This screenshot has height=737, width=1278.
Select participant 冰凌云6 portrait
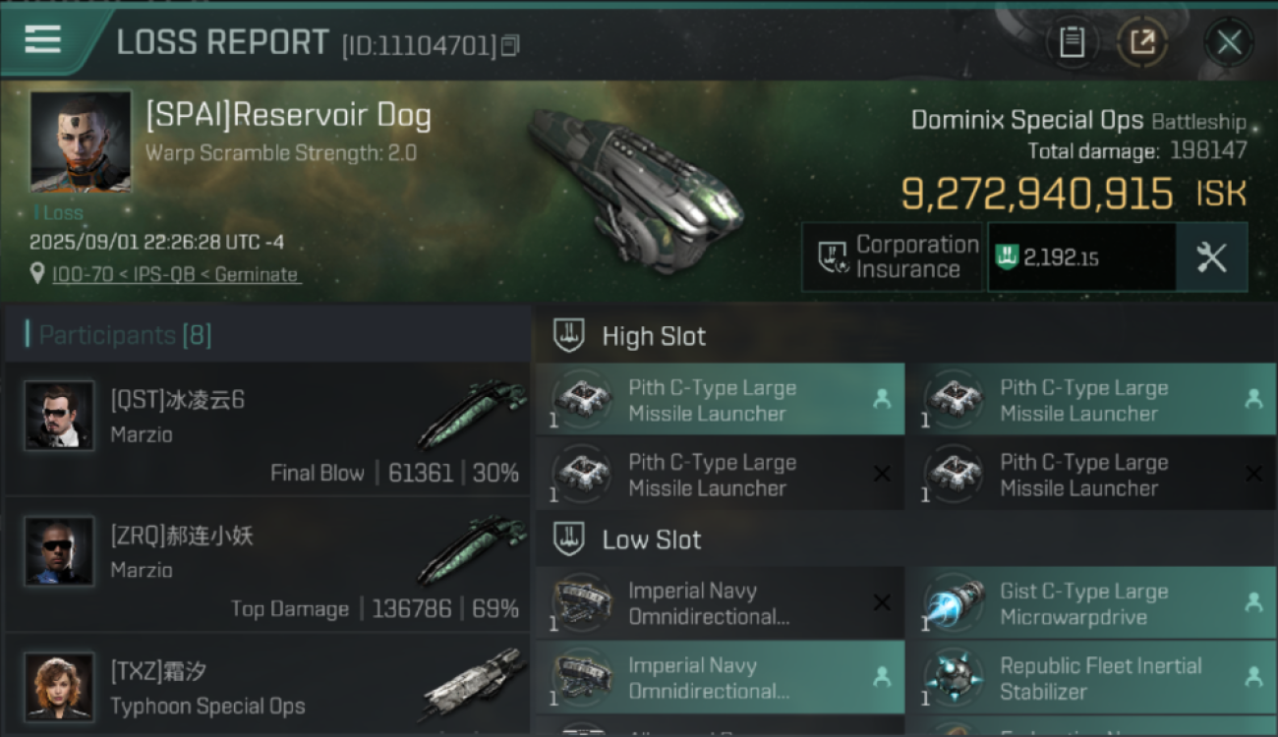pos(59,416)
